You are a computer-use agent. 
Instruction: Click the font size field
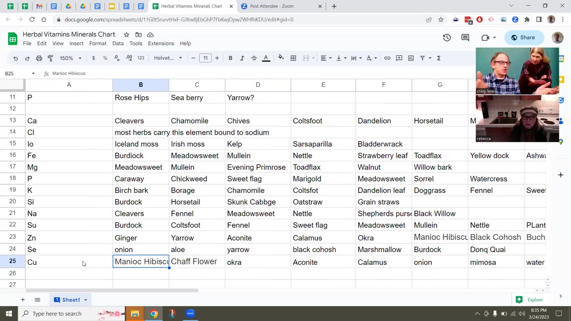point(205,58)
